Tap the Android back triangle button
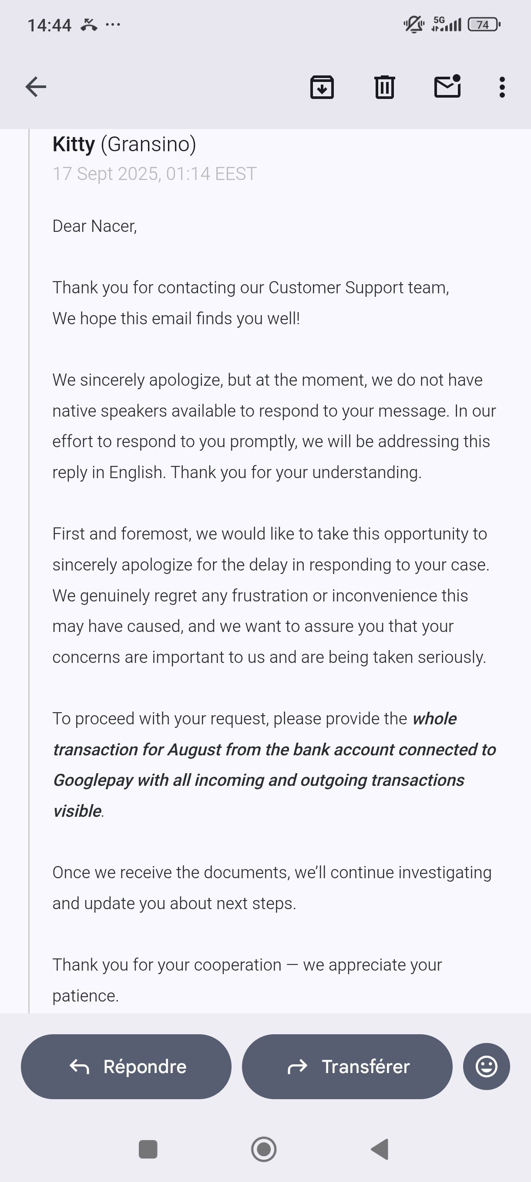 click(x=380, y=1149)
